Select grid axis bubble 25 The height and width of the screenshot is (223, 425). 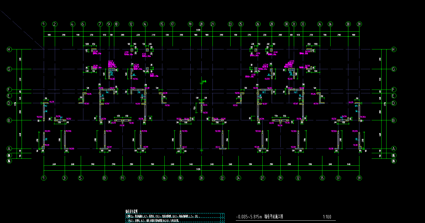coord(241,24)
